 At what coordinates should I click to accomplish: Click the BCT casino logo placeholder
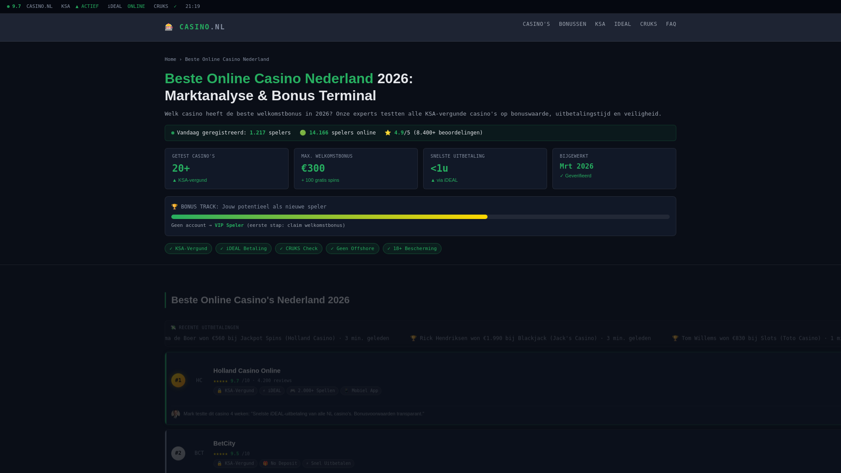click(x=199, y=453)
